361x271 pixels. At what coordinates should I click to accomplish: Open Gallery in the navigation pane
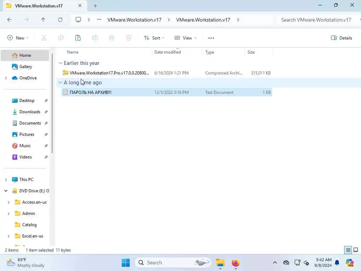[x=25, y=67]
